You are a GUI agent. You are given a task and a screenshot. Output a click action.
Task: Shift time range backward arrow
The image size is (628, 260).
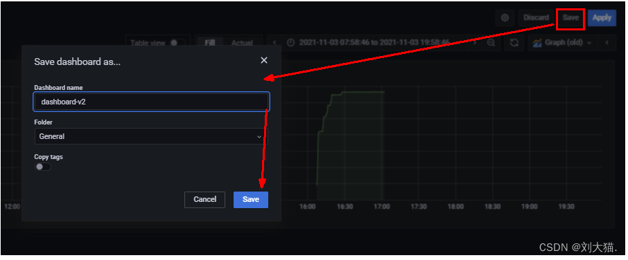coord(274,42)
